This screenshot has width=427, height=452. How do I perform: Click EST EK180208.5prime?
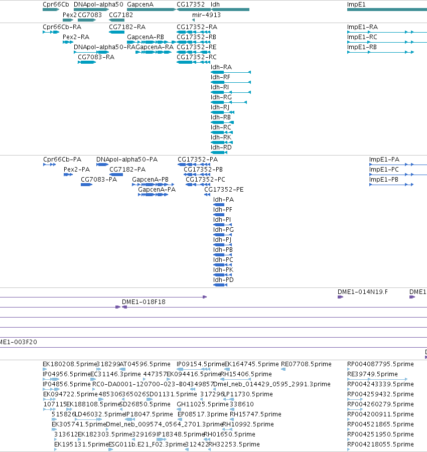70,364
